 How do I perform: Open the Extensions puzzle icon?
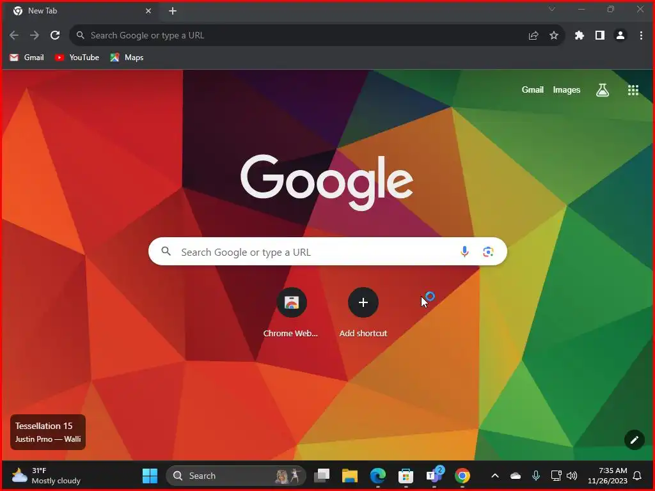[580, 36]
